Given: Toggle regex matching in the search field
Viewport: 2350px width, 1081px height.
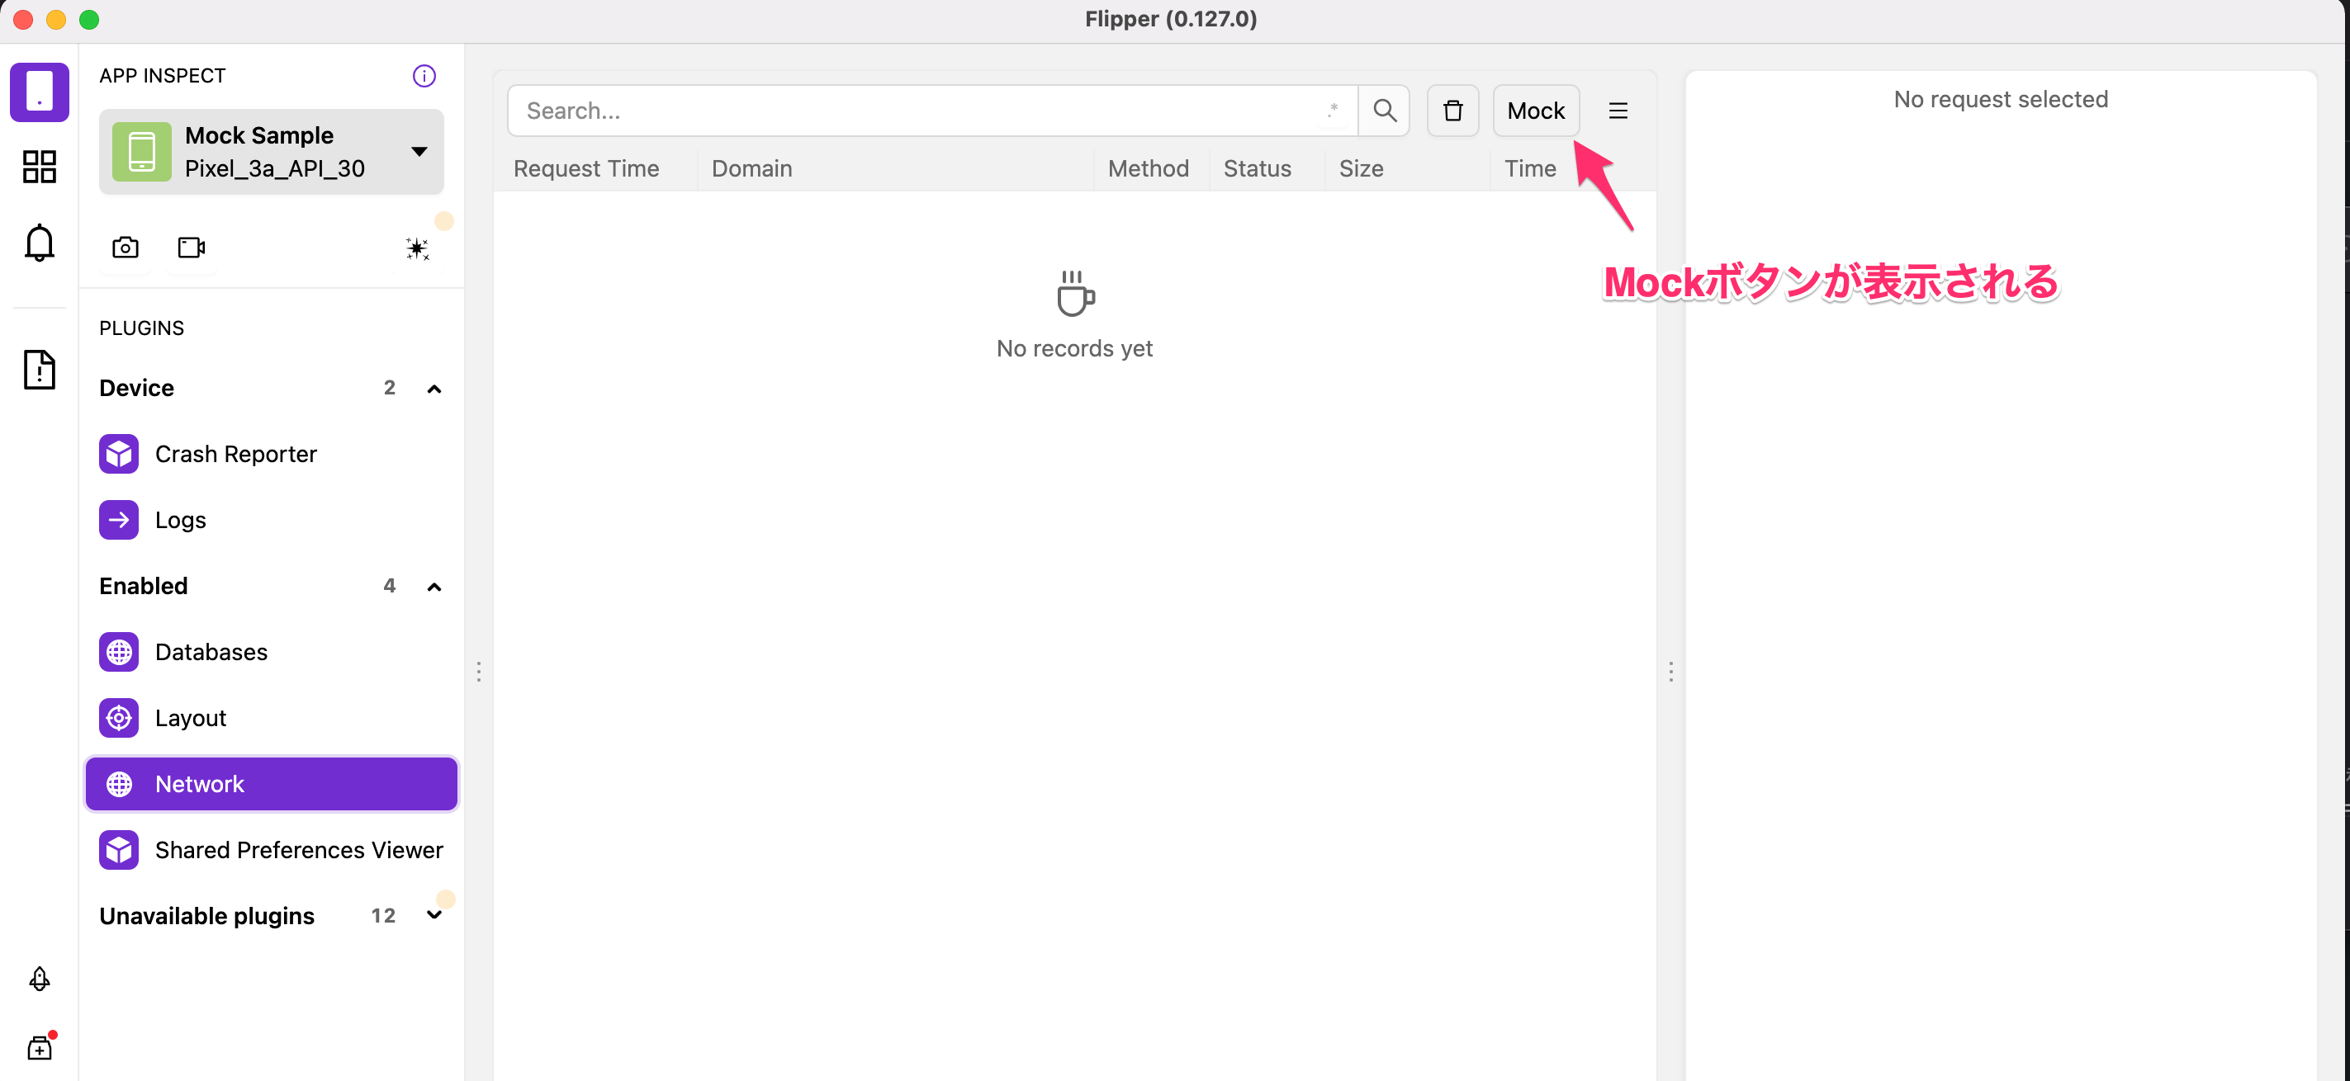Looking at the screenshot, I should (x=1333, y=111).
